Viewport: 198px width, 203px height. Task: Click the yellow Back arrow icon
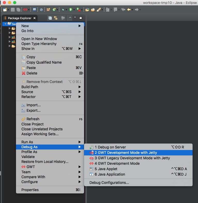pos(129,10)
